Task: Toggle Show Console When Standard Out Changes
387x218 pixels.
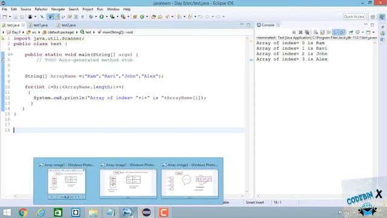Action: coord(335,32)
